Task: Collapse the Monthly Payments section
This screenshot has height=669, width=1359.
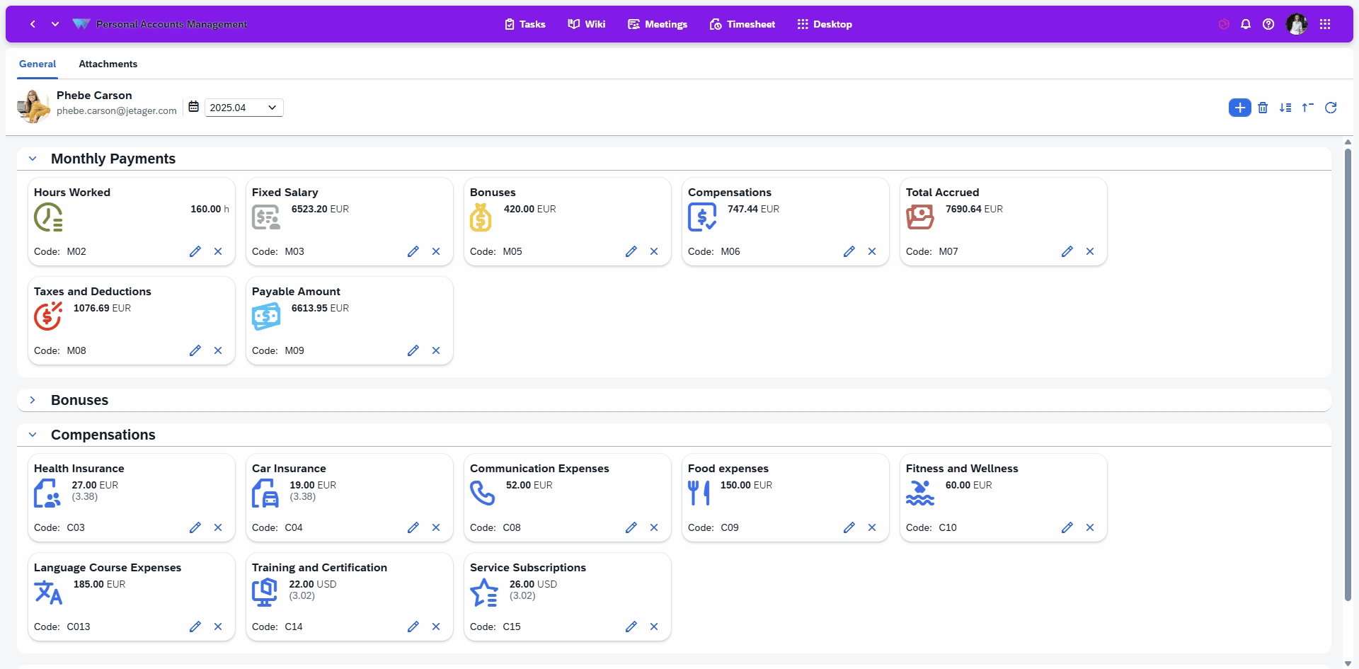Action: tap(33, 159)
